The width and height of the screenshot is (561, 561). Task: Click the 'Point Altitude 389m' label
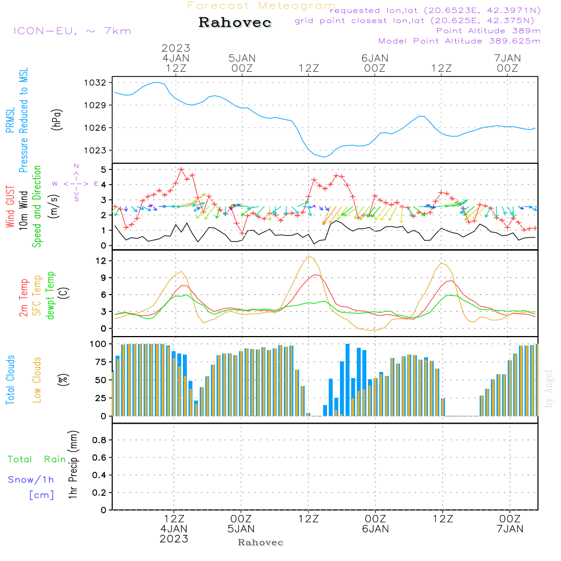point(489,31)
